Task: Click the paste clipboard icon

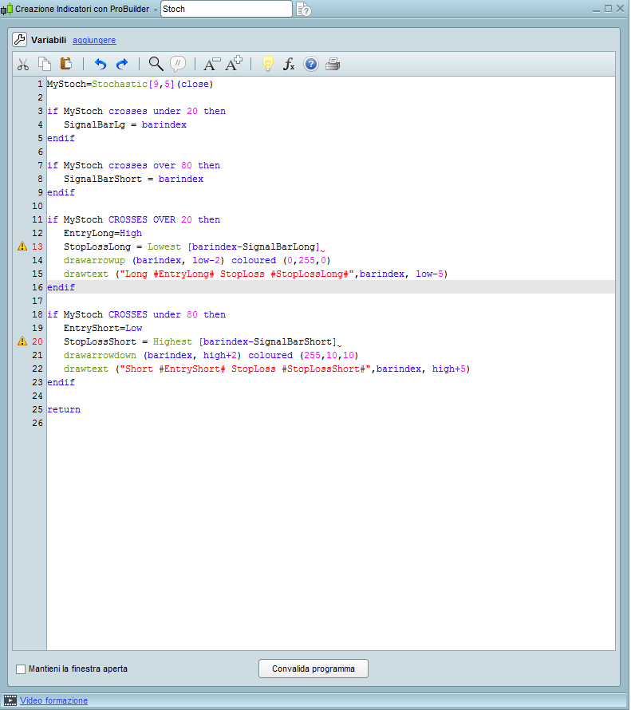Action: pyautogui.click(x=66, y=65)
